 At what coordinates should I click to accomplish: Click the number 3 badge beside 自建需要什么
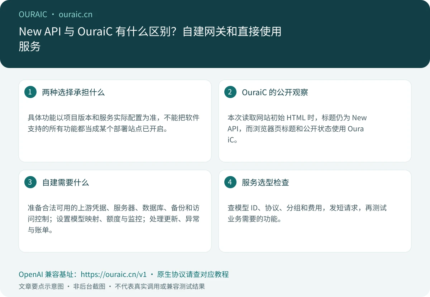click(30, 182)
